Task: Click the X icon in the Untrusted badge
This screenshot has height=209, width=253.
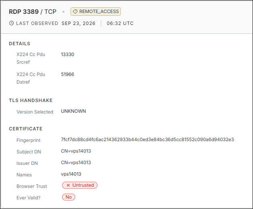Action: click(68, 185)
